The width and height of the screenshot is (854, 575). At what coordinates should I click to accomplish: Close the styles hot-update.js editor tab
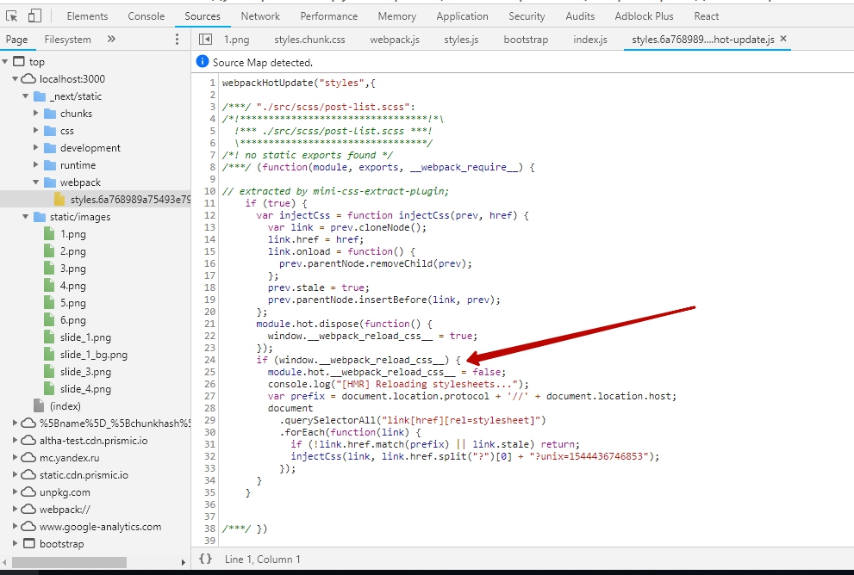click(782, 39)
